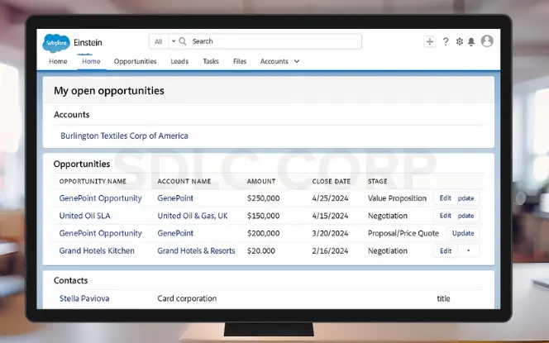549x343 pixels.
Task: Click the Proposal/Price Quote stage cell
Action: (x=403, y=233)
